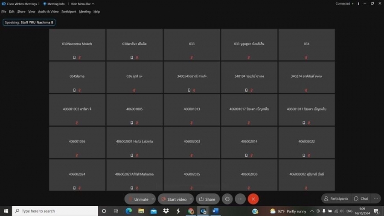The width and height of the screenshot is (384, 216).
Task: Toggle the Participants panel
Action: [336, 198]
